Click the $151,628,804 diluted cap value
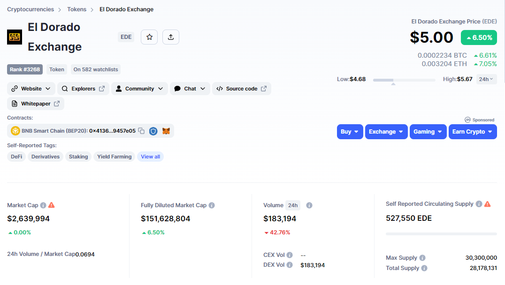 166,219
